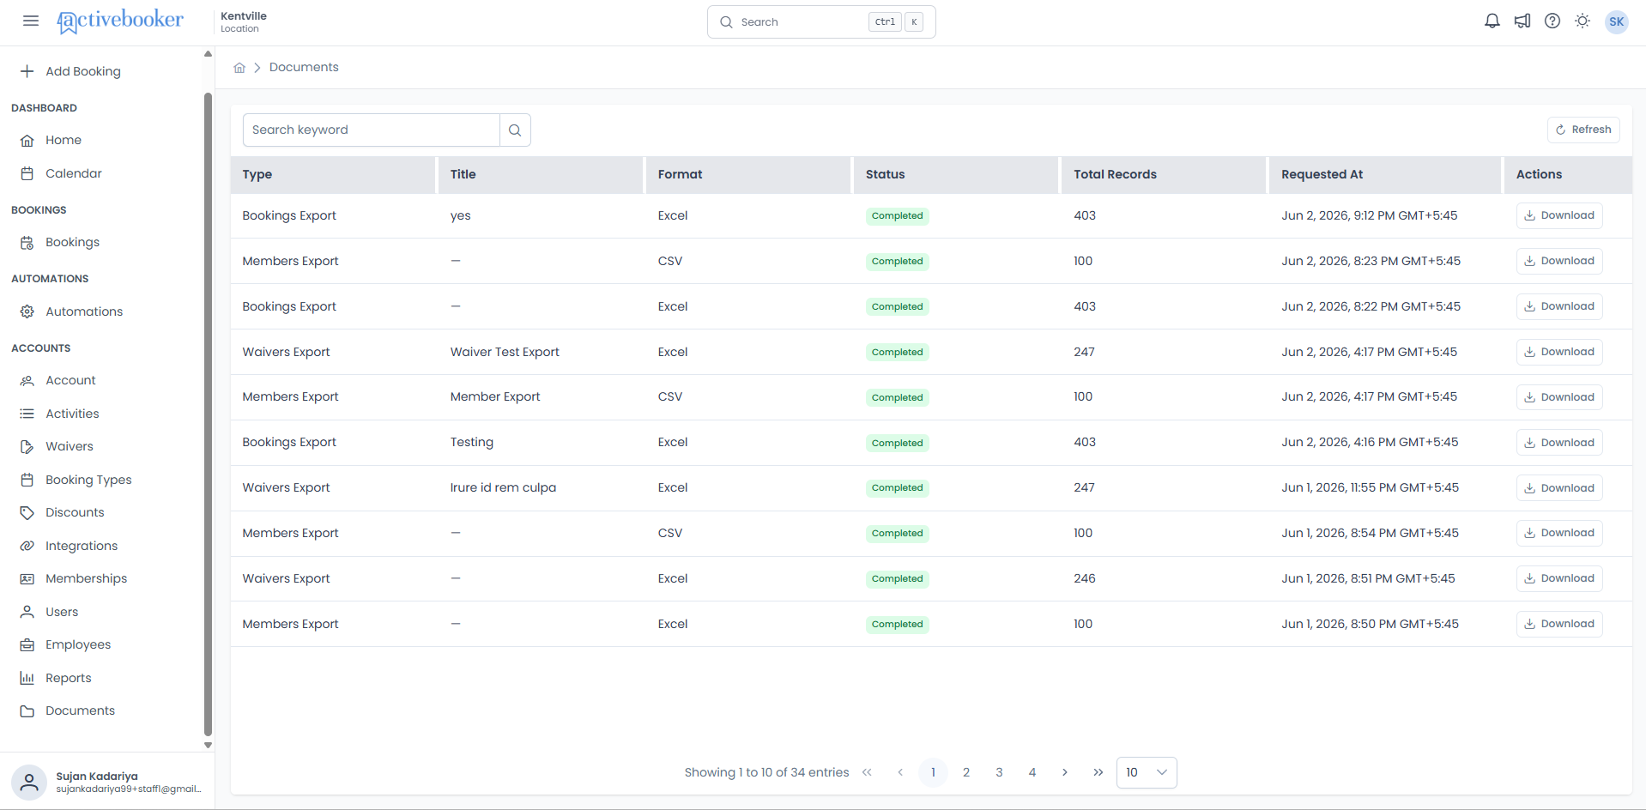
Task: Click the Users person icon
Action: tap(27, 612)
